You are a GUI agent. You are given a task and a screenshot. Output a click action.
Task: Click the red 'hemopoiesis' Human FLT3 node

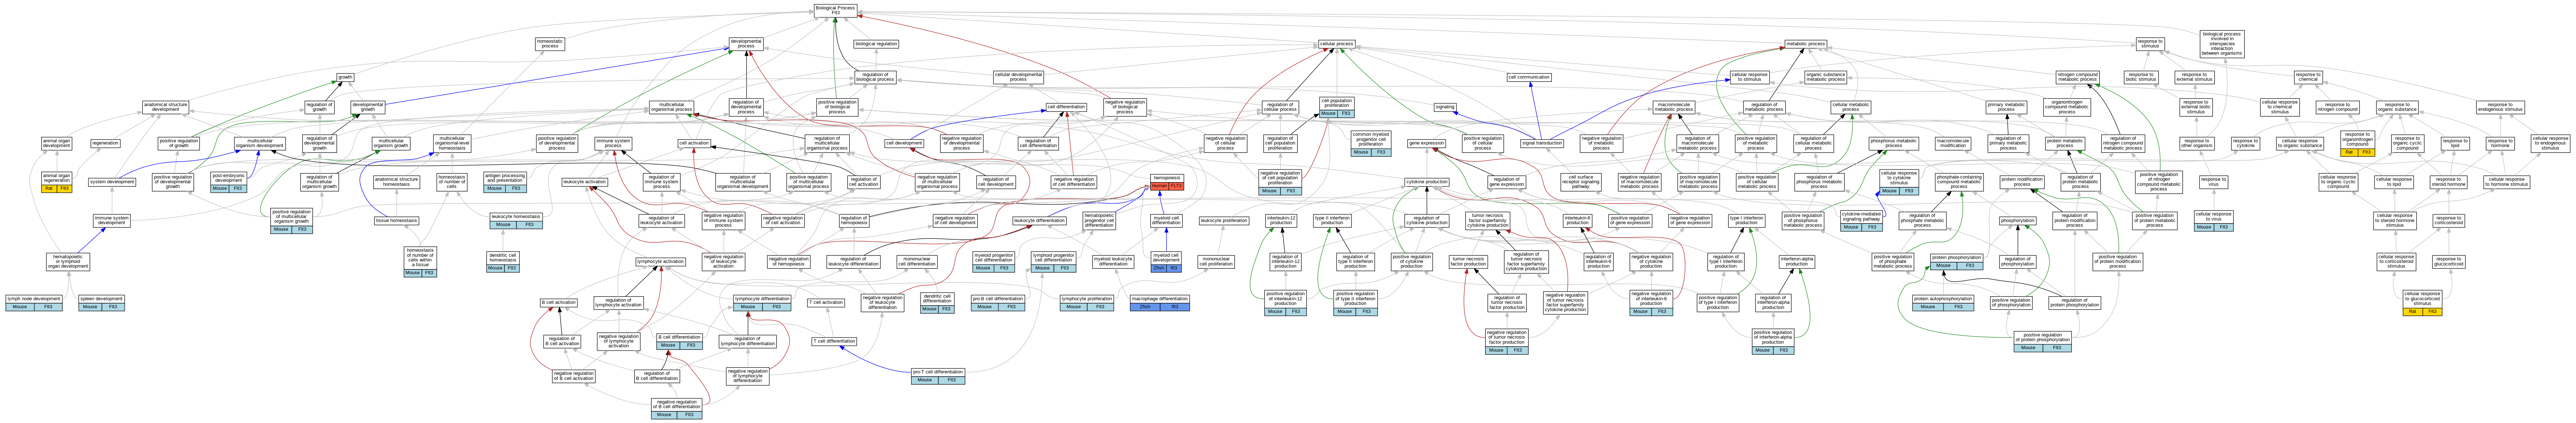[x=1167, y=182]
